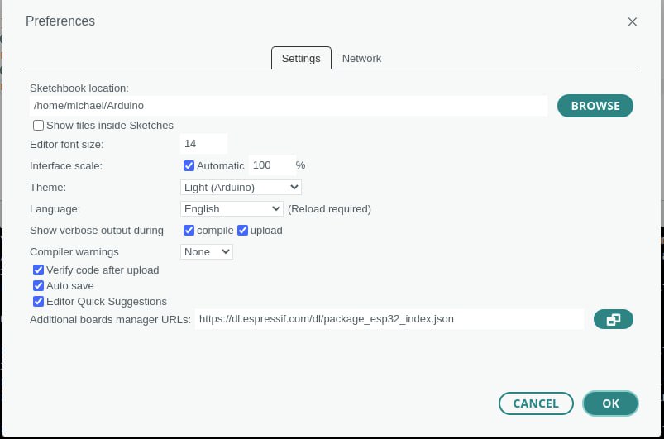This screenshot has height=439, width=664.
Task: Click the additional boards URLs editor icon
Action: point(613,319)
